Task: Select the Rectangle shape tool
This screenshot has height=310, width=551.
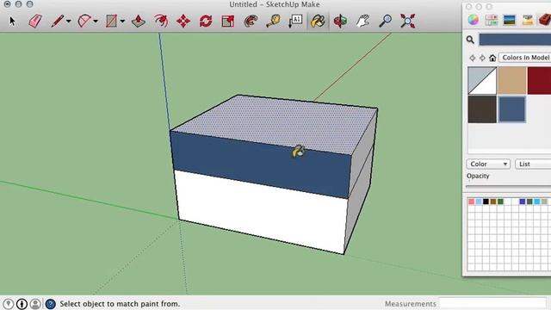Action: pos(111,21)
